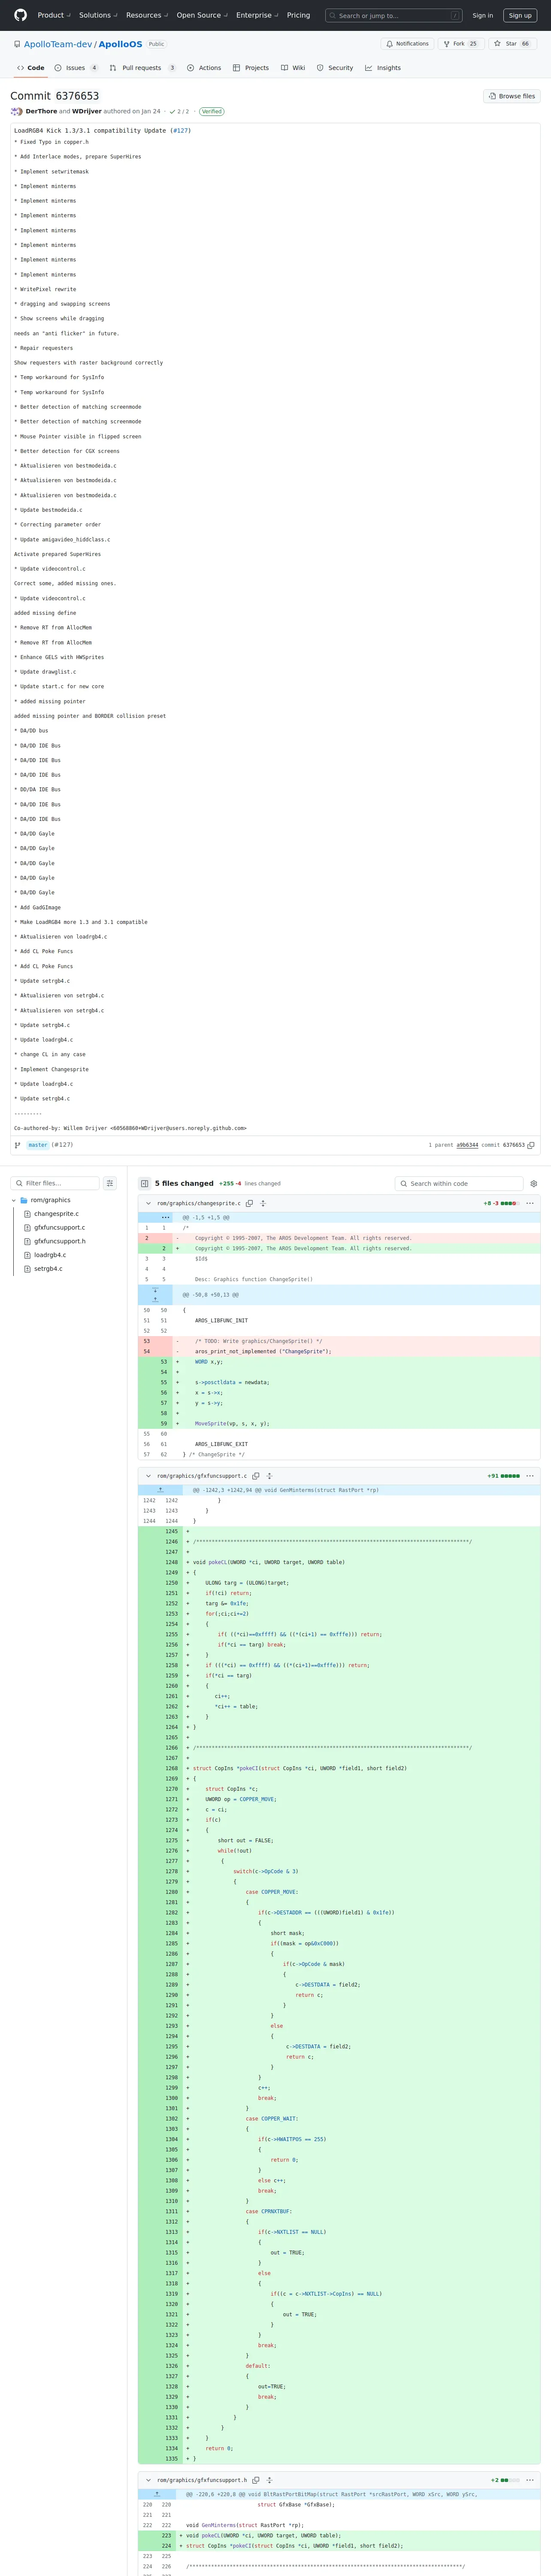Toggle the file tree panel

point(144,1183)
